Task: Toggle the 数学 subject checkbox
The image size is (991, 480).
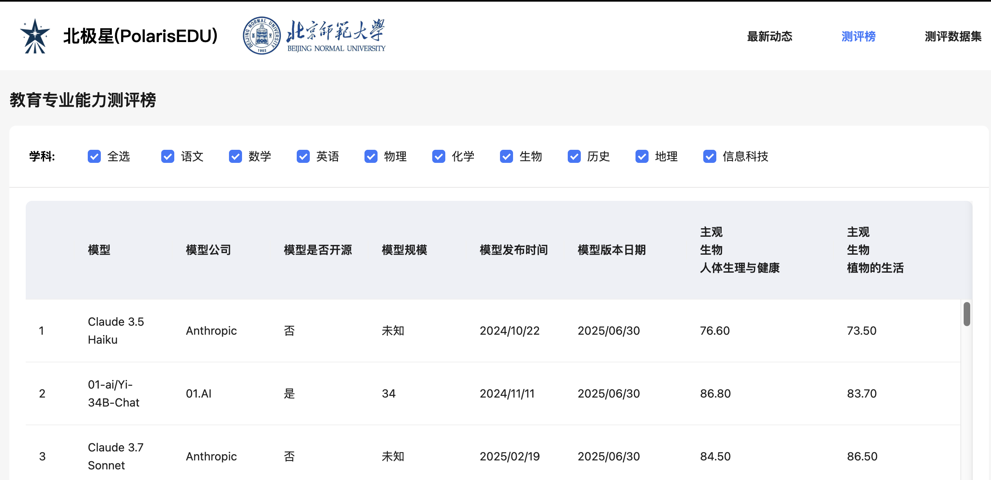Action: point(236,156)
